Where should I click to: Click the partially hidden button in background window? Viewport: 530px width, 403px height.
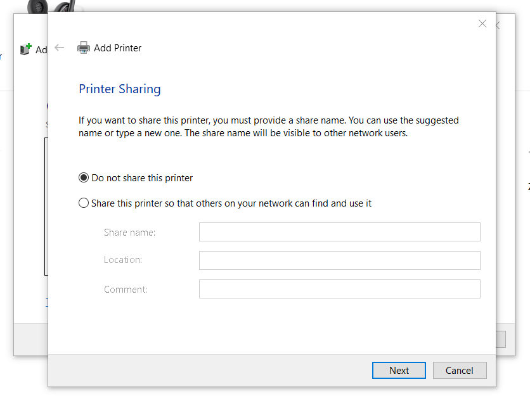(x=501, y=339)
